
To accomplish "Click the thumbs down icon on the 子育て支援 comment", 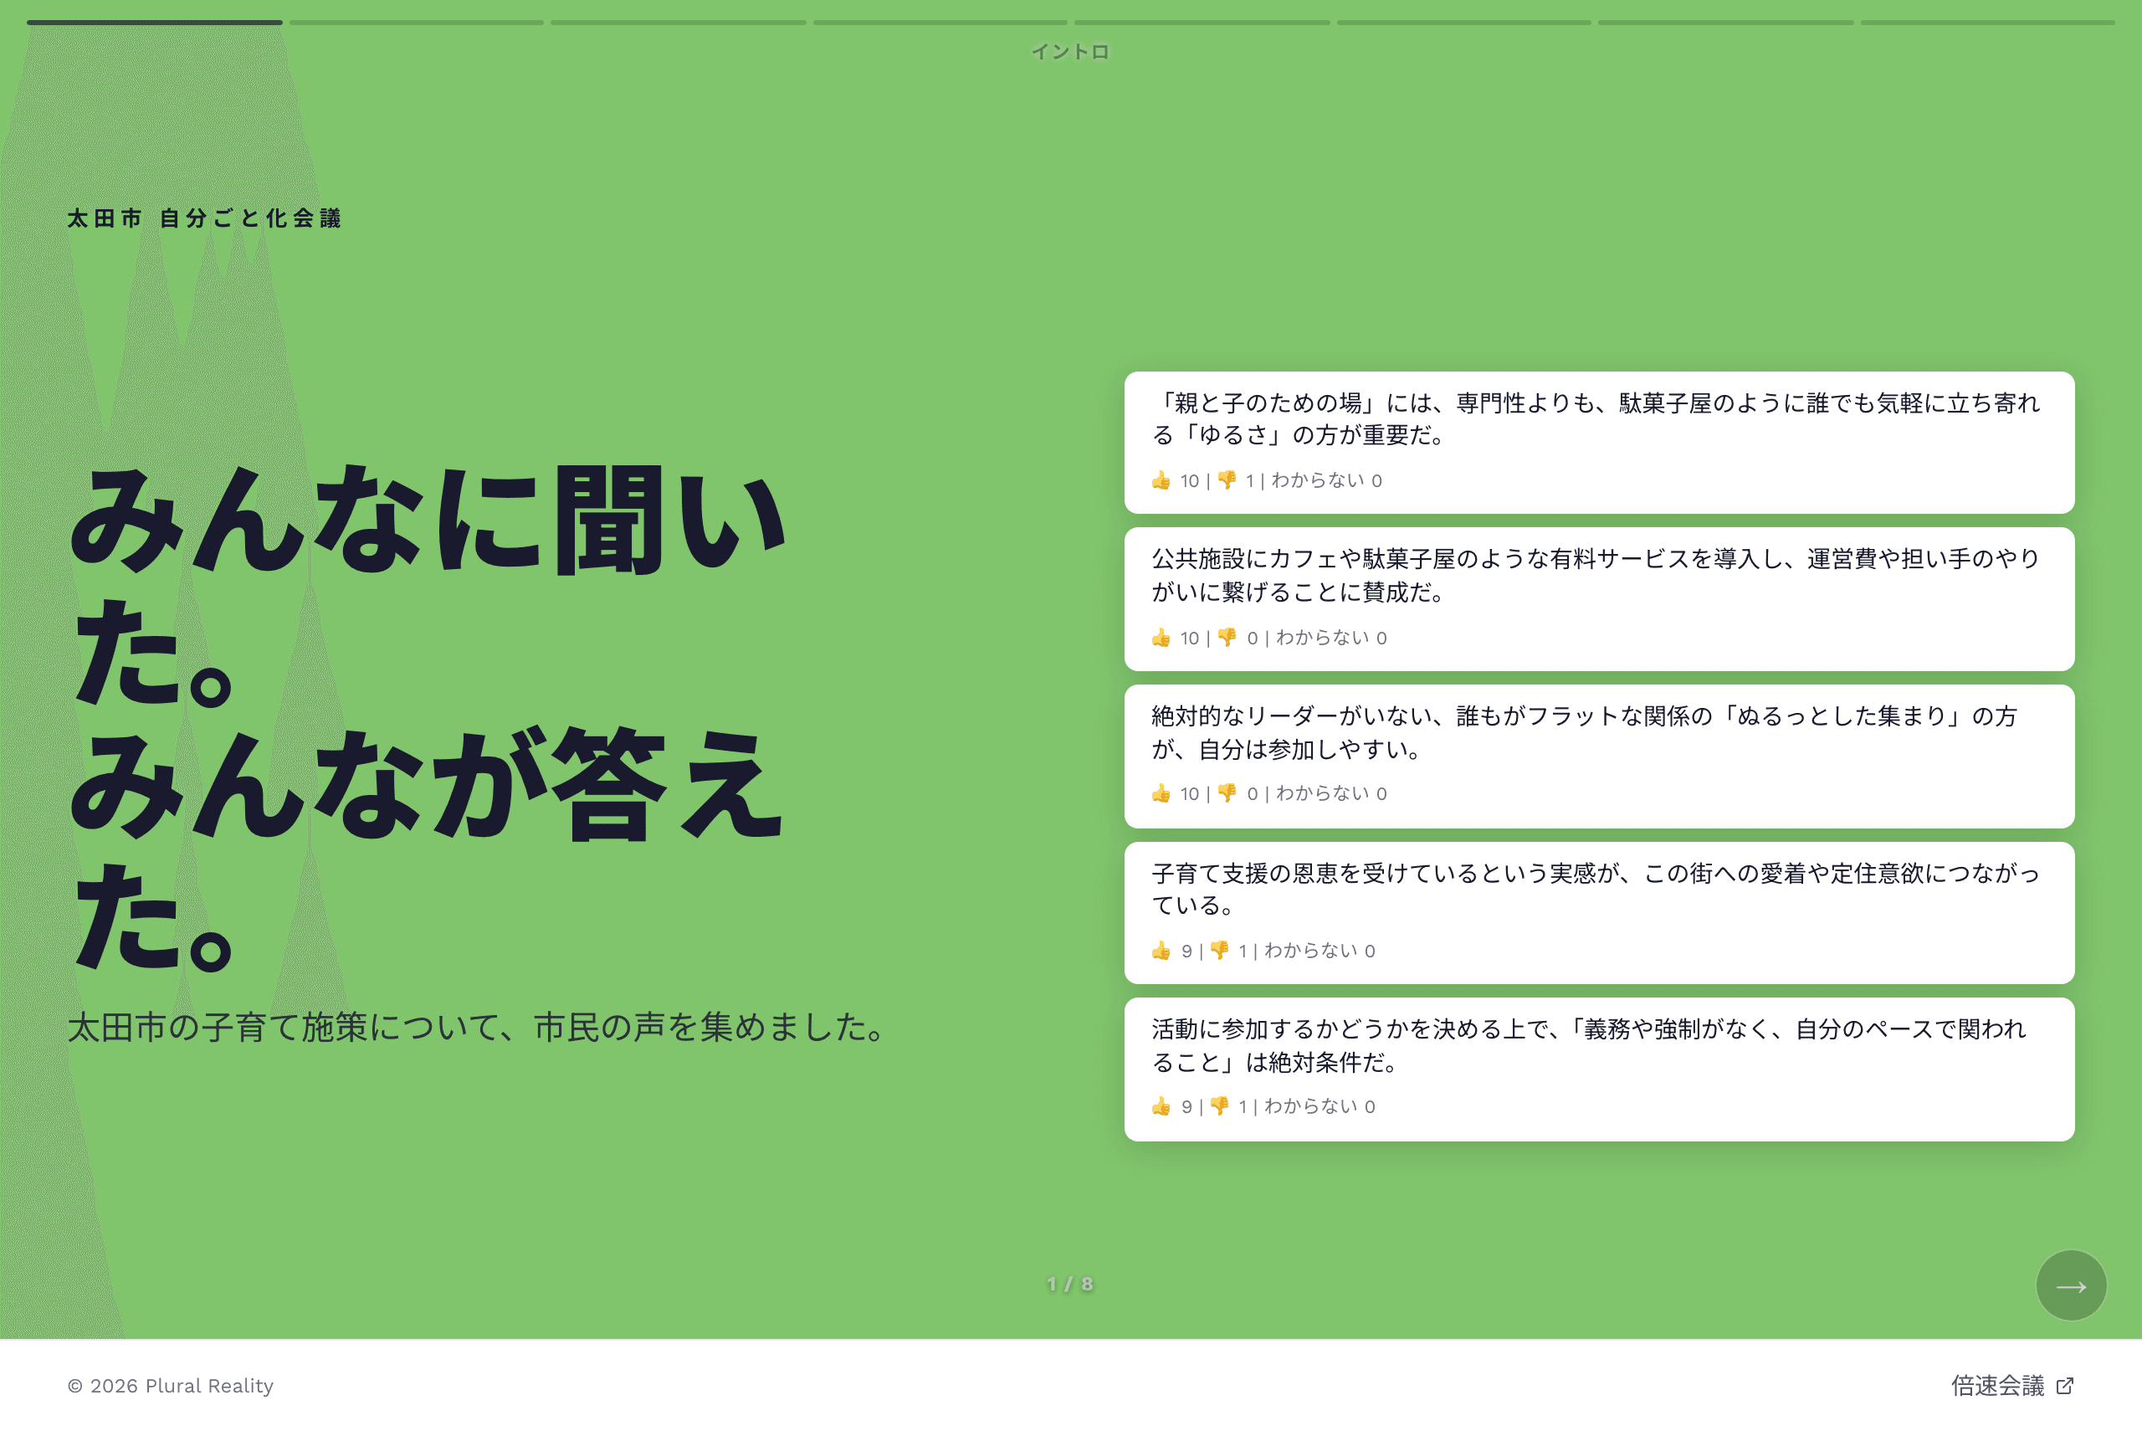I will (x=1220, y=949).
